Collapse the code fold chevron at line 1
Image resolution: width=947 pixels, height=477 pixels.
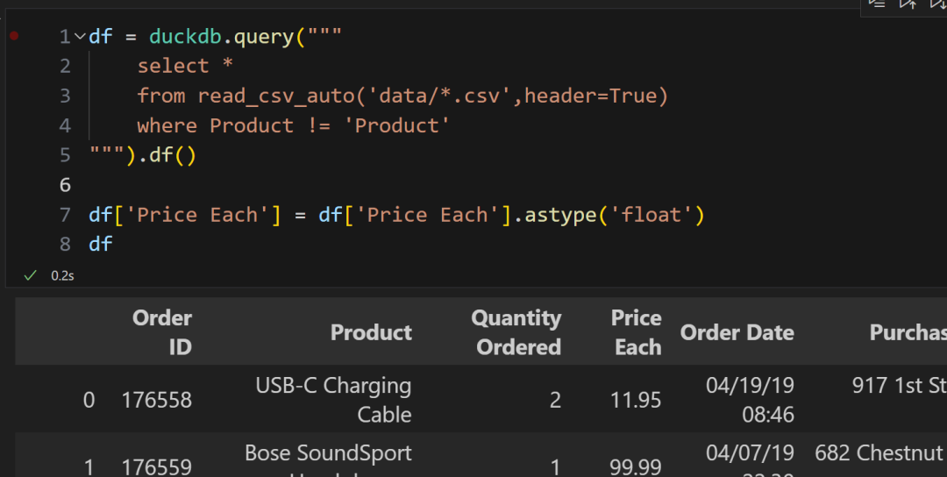point(81,37)
